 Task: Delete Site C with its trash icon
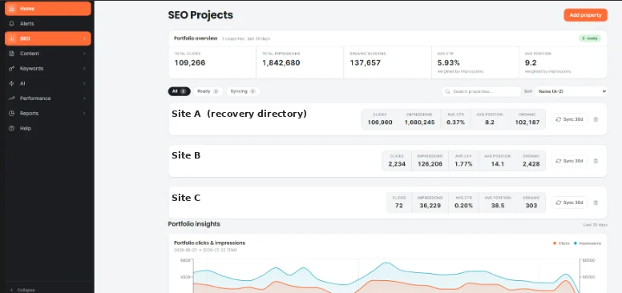(x=596, y=203)
